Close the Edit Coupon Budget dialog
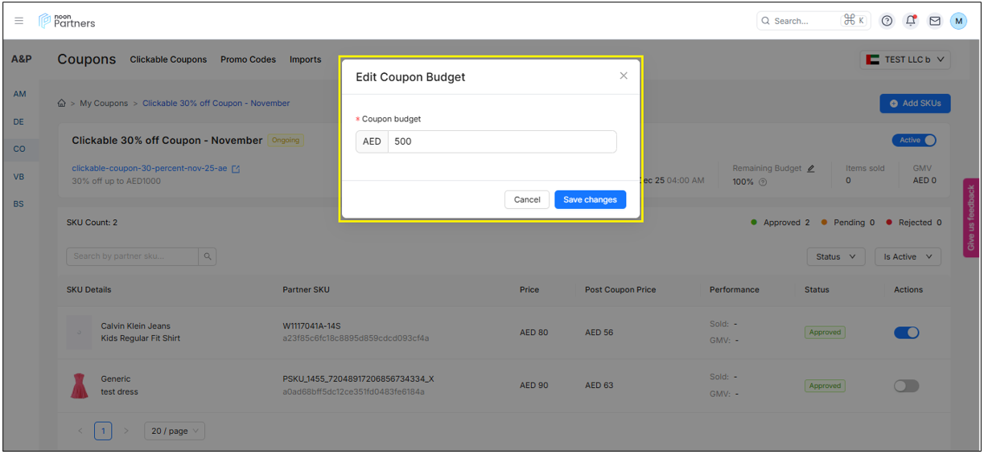 coord(624,76)
